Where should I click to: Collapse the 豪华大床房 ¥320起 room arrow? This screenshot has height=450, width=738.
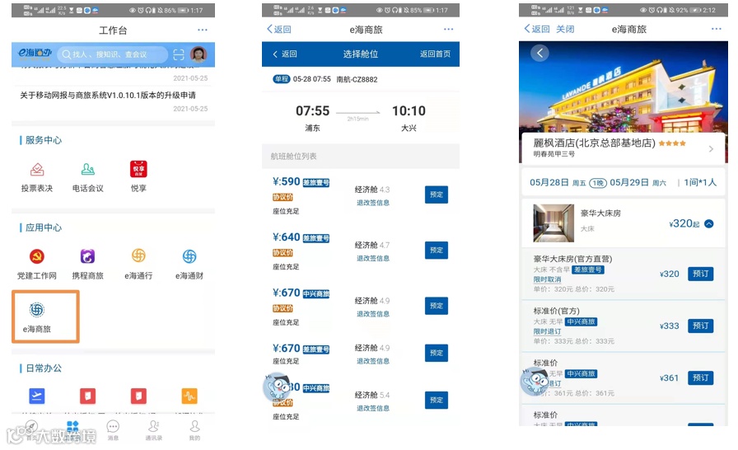click(x=709, y=223)
